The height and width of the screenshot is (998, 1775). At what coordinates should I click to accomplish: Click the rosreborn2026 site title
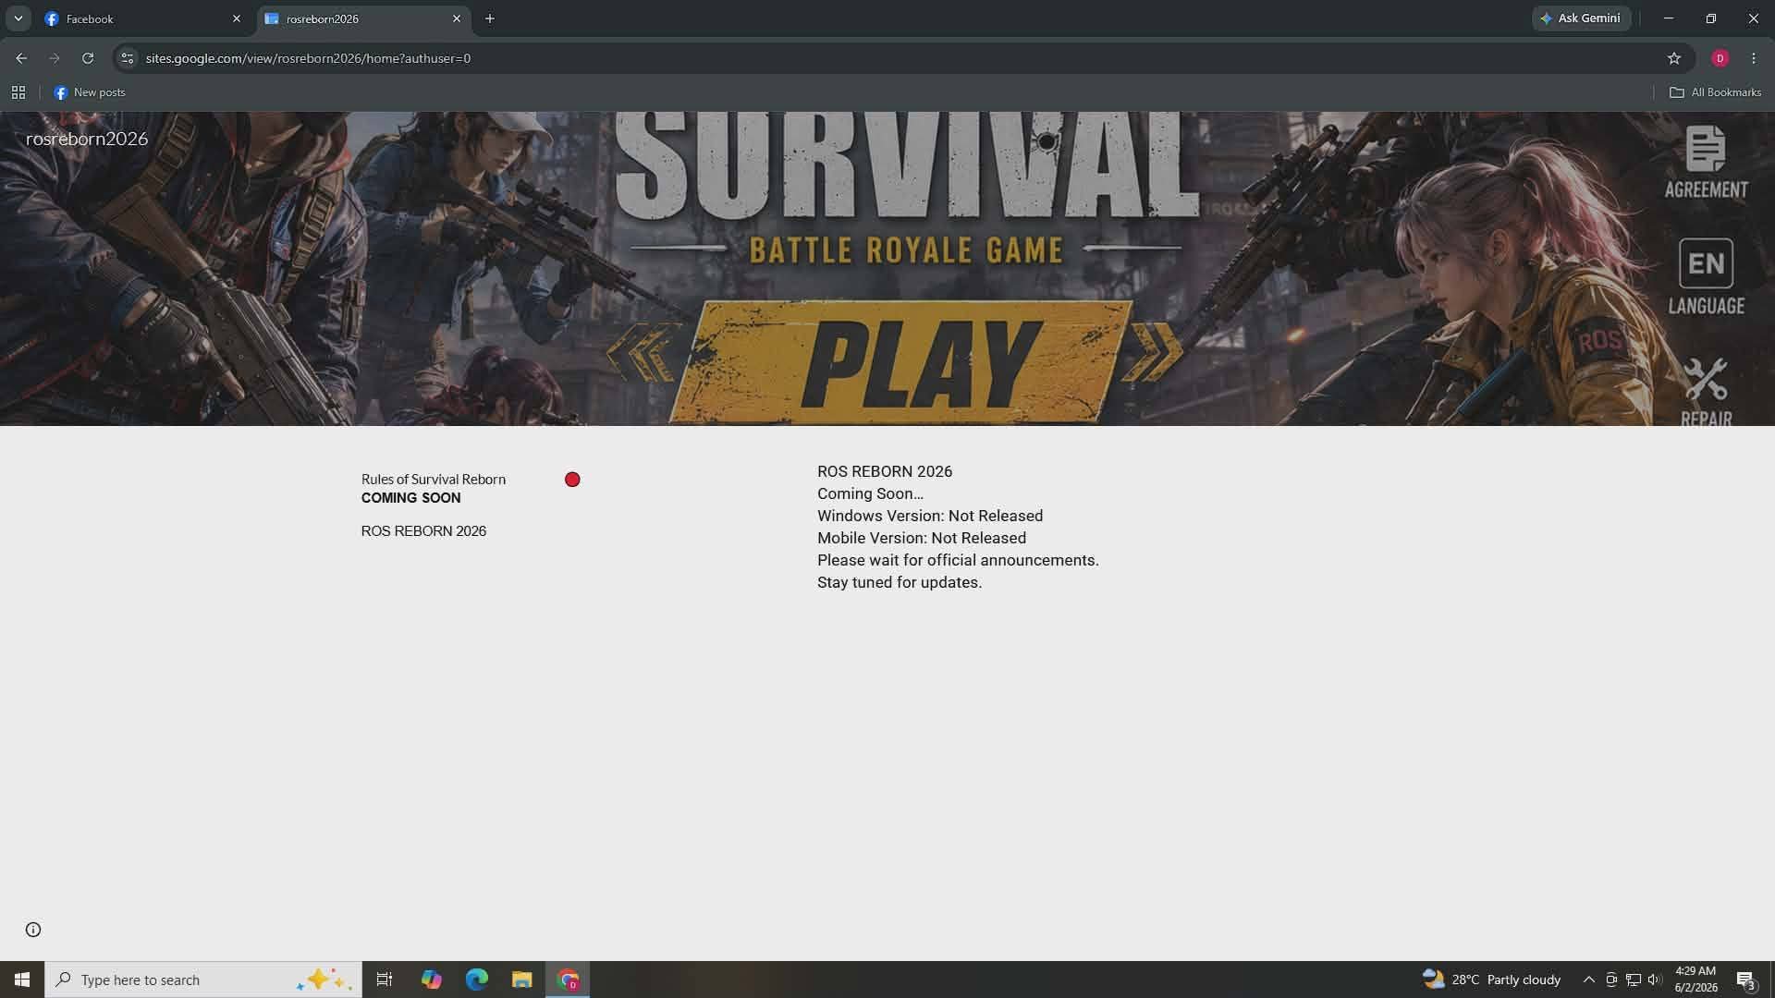87,139
